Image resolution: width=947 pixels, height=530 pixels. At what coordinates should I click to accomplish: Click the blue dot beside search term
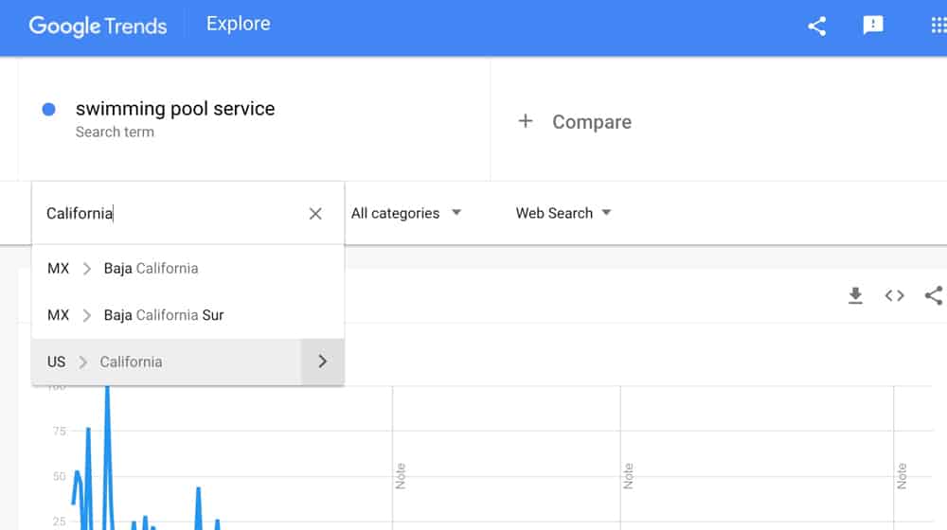[x=49, y=109]
